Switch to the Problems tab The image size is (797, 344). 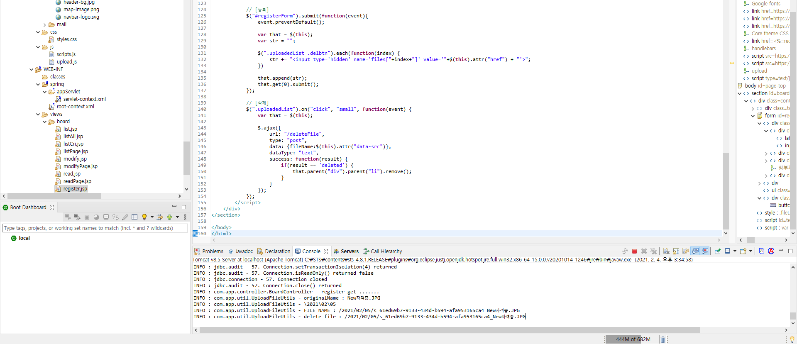(x=209, y=251)
